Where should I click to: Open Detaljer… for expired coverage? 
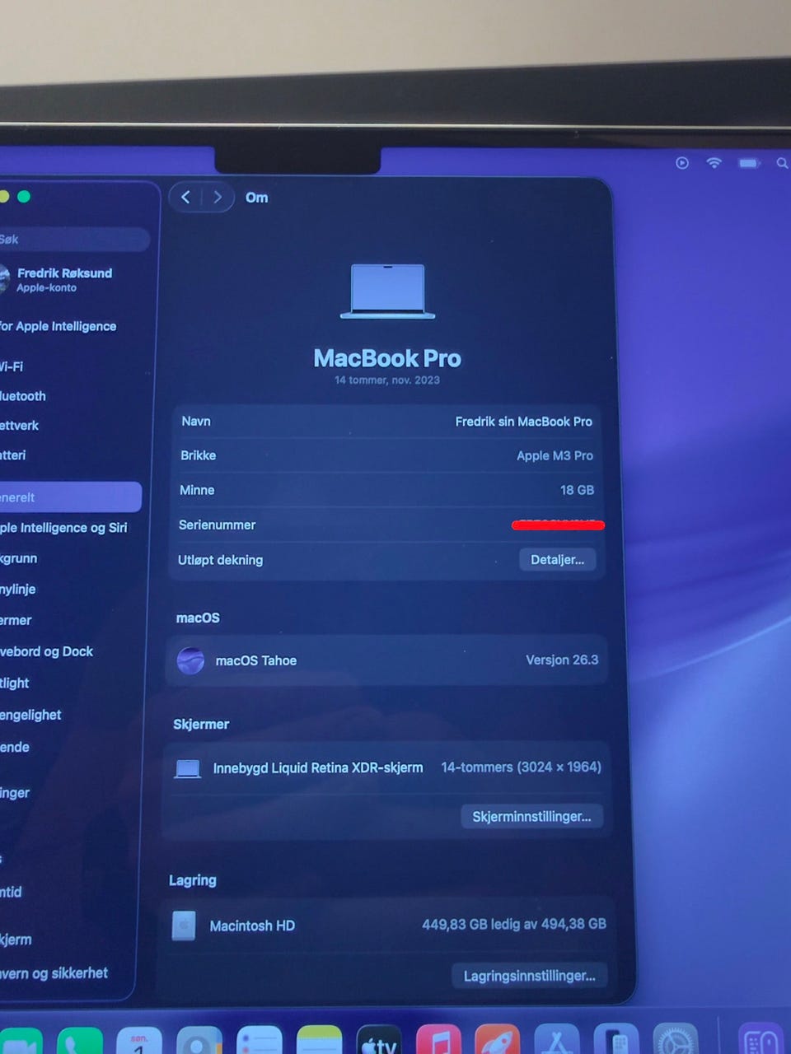[557, 560]
